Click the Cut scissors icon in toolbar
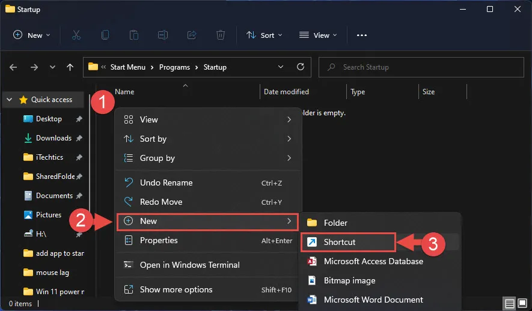Screen dimensions: 532x311 coord(77,35)
